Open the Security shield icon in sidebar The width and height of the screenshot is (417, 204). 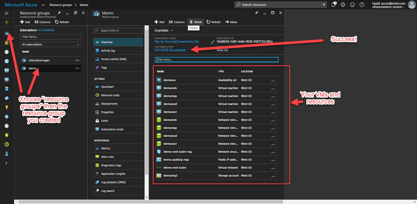(7, 135)
